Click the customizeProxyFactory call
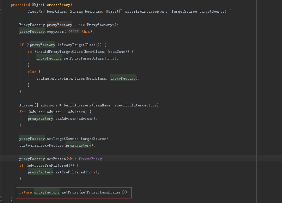Image resolution: width=282 pixels, height=203 pixels. pyautogui.click(x=42, y=146)
